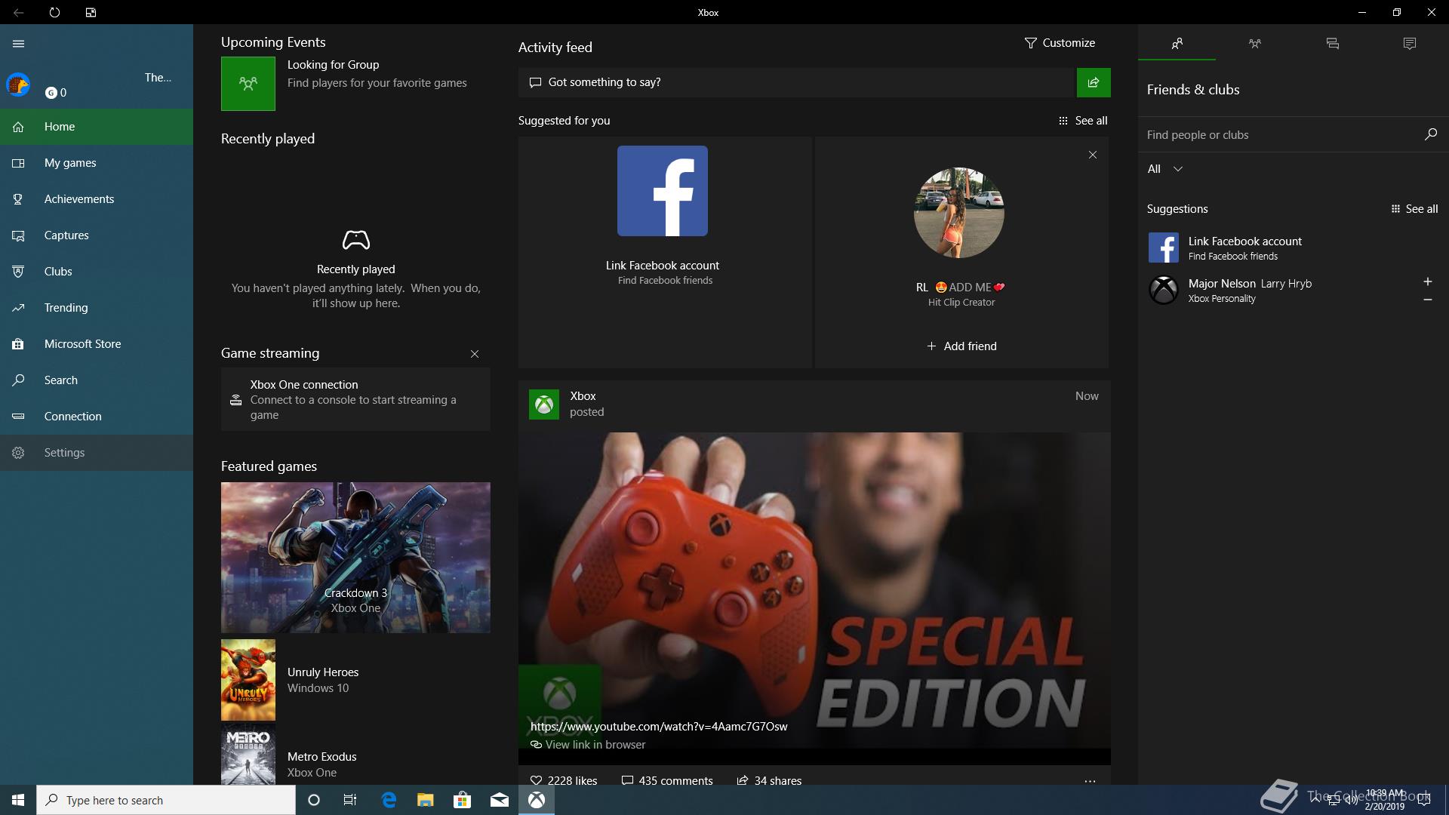Open Microsoft Store taskbar icon
Image resolution: width=1449 pixels, height=815 pixels.
point(463,800)
